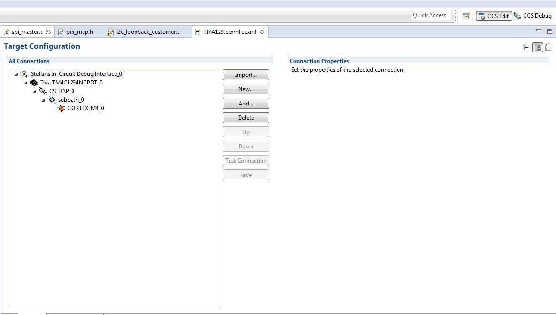Click the CORTEX_M4_0 CPU icon
The height and width of the screenshot is (315, 556).
tap(61, 108)
